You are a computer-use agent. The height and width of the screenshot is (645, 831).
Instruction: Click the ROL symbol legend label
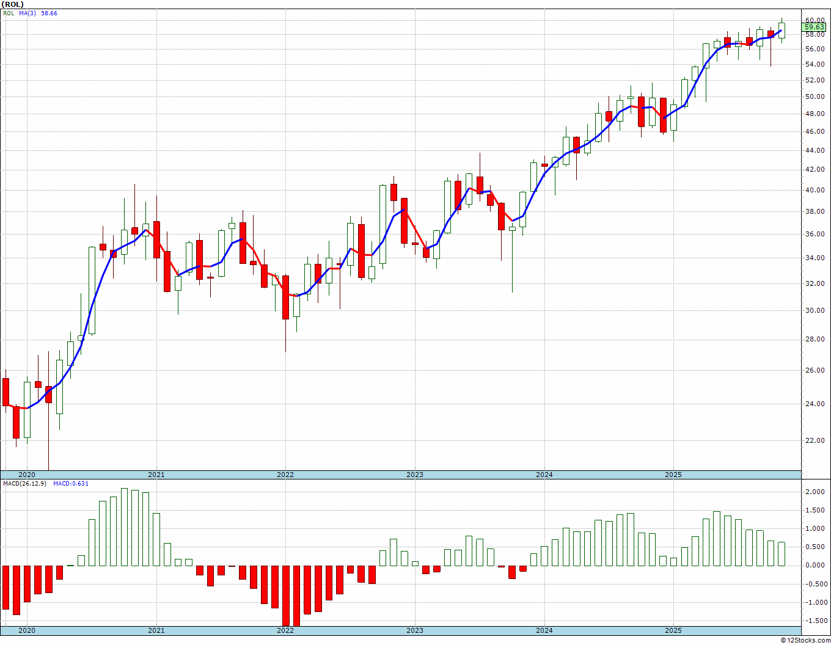9,13
